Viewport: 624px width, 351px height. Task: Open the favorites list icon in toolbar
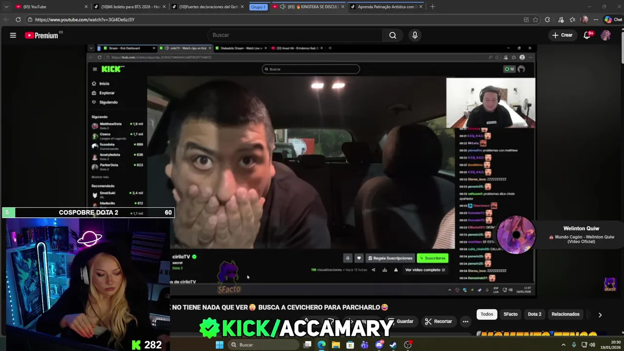coord(572,19)
